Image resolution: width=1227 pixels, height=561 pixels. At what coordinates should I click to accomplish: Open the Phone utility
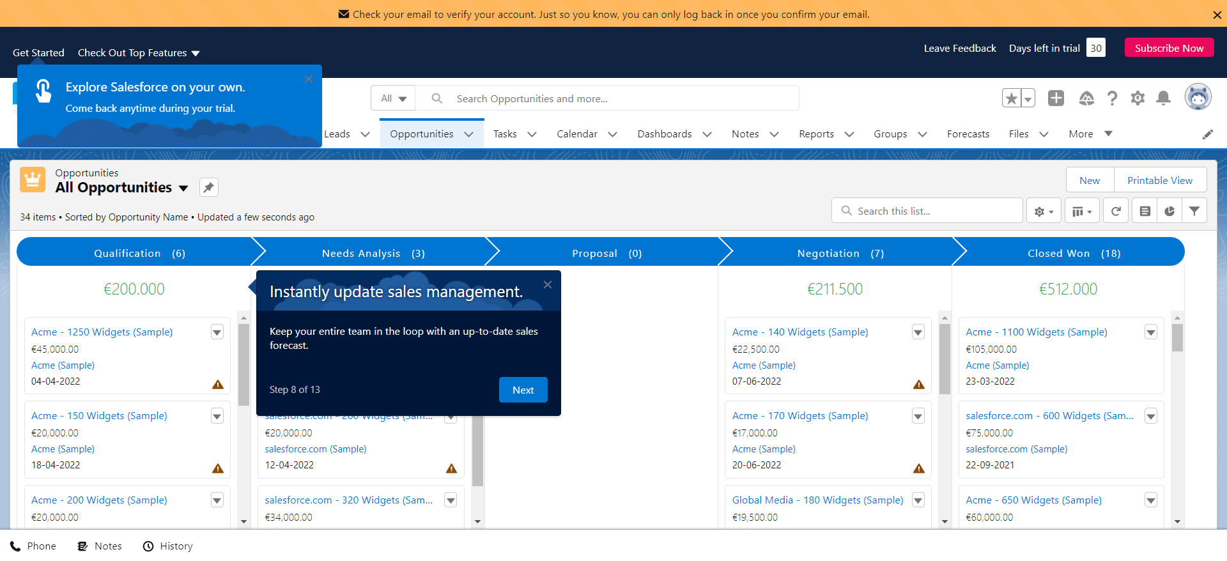pos(33,546)
